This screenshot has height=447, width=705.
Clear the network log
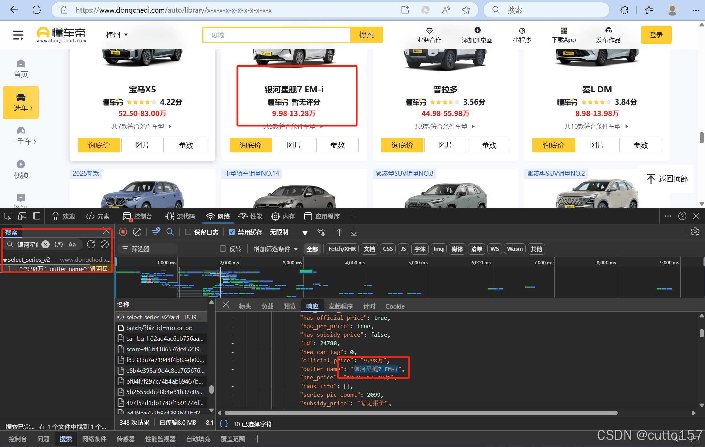click(x=137, y=232)
